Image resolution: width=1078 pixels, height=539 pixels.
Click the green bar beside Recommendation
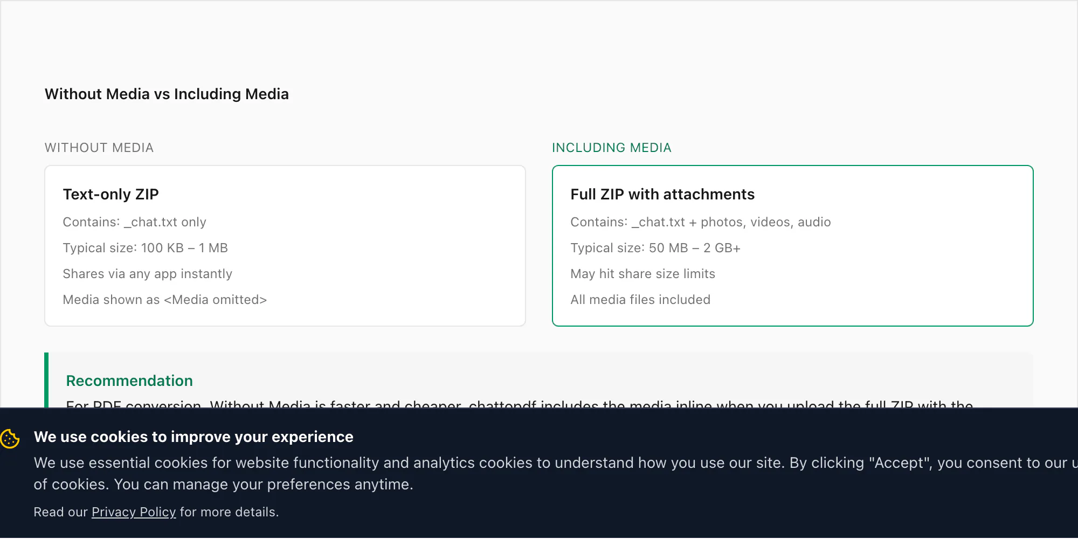point(46,380)
